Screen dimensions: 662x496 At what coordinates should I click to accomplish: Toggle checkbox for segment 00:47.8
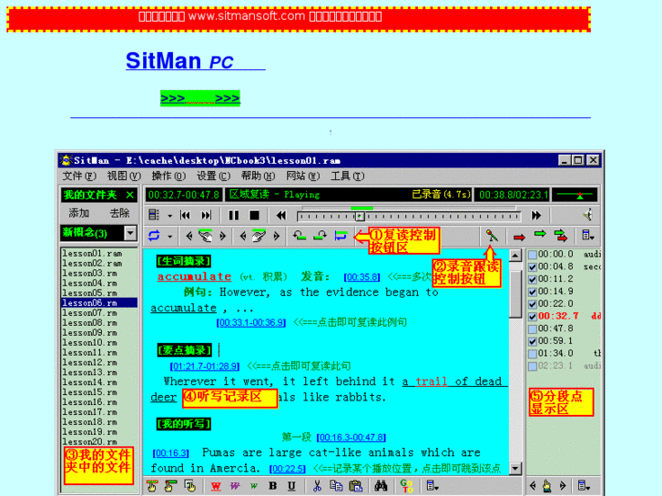(533, 329)
